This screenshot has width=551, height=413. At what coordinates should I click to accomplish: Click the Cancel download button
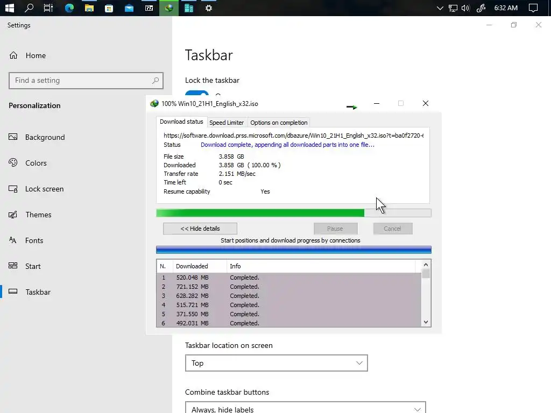392,229
